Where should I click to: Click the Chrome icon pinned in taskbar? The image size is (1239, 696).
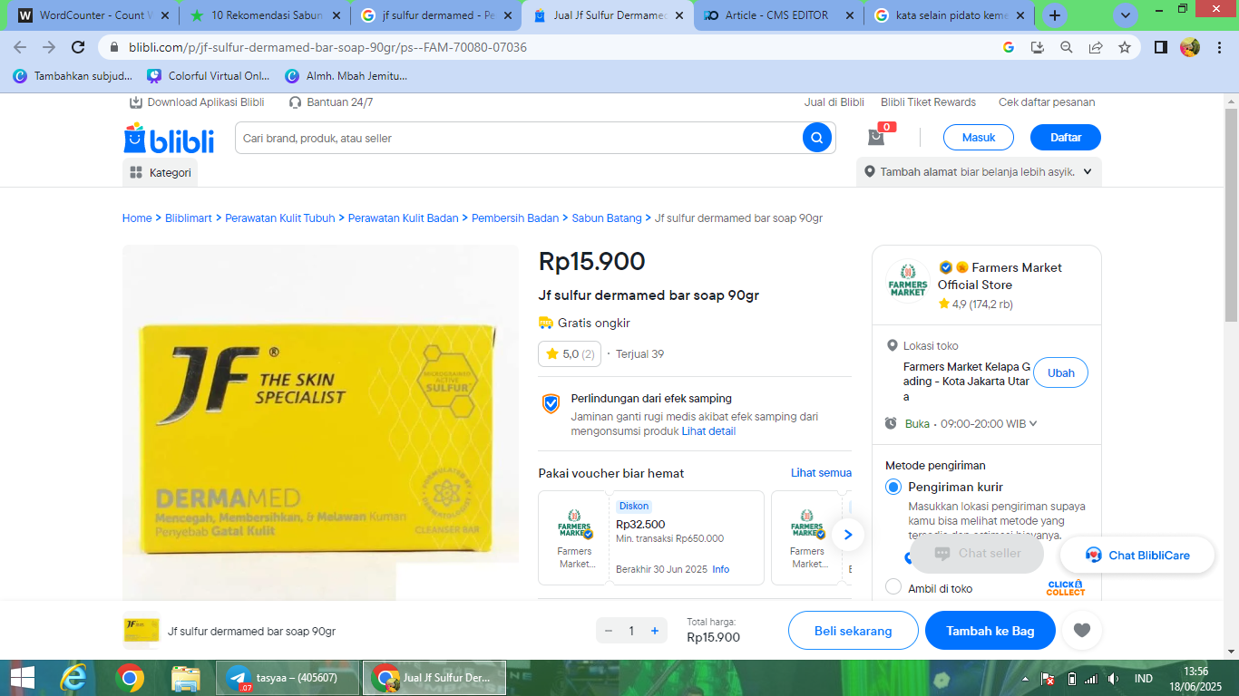click(130, 678)
